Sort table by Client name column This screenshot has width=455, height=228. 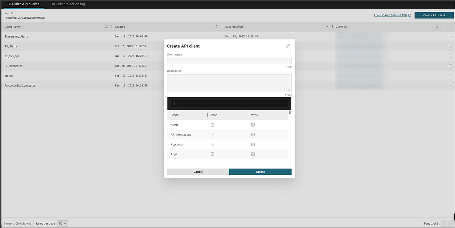106,27
